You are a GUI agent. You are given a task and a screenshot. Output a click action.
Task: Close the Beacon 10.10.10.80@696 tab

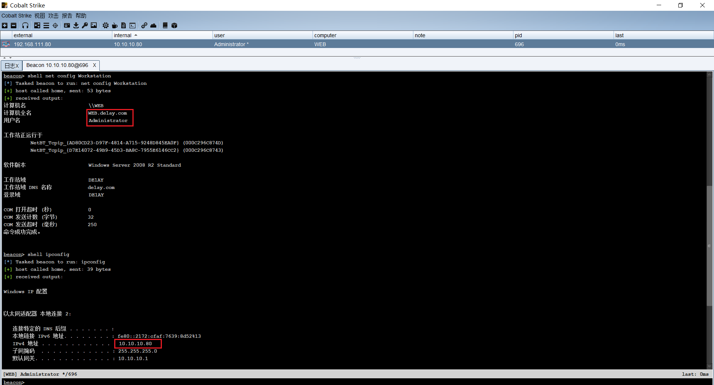[95, 65]
